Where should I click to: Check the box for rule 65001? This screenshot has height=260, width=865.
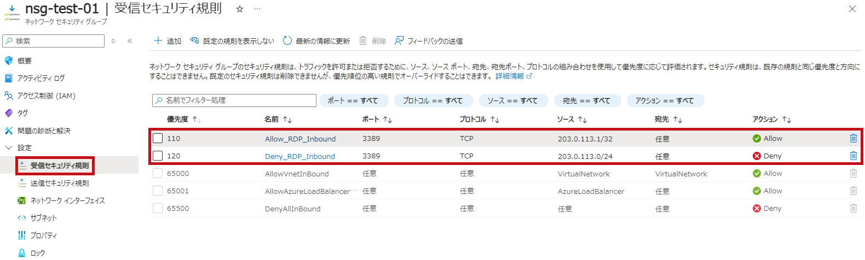click(158, 191)
